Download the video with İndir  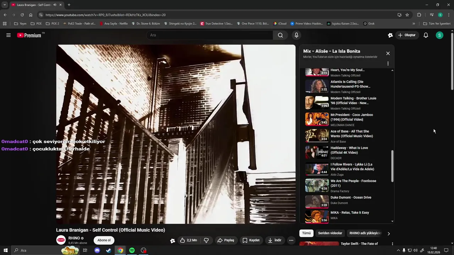(275, 240)
